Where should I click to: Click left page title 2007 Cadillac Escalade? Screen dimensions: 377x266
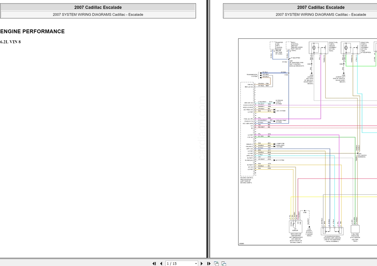pyautogui.click(x=98, y=7)
